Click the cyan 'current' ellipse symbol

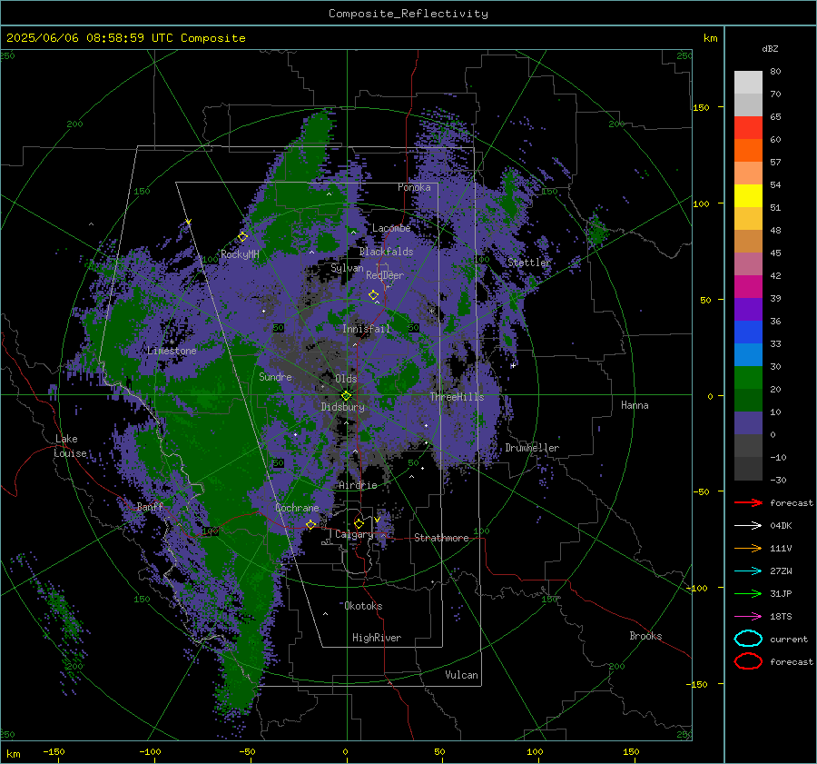pos(748,639)
